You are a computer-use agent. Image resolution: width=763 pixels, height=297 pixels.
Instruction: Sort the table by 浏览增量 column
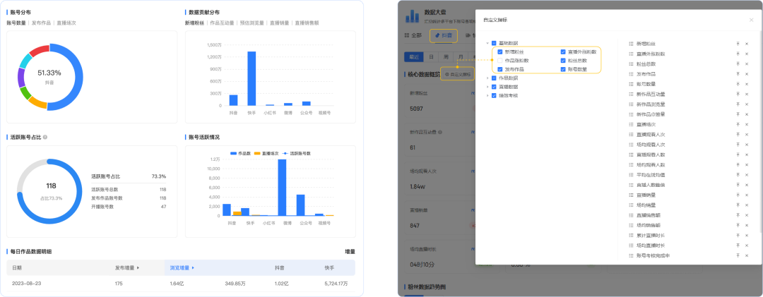pos(179,268)
